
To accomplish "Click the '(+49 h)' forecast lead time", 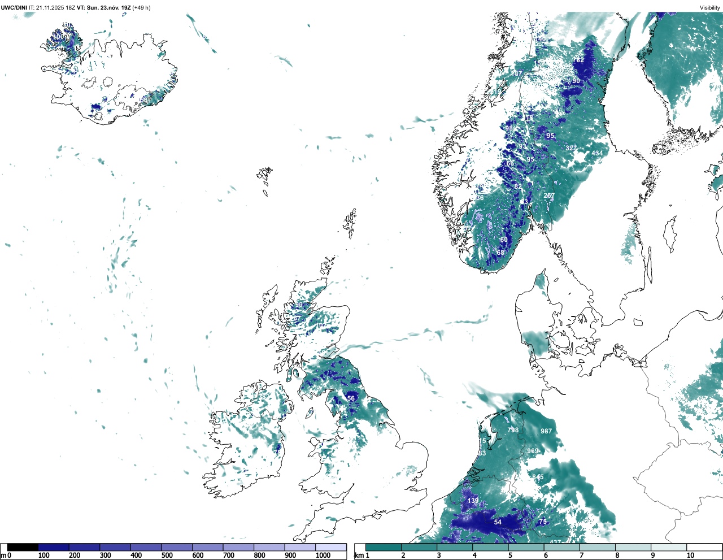I will pyautogui.click(x=141, y=7).
